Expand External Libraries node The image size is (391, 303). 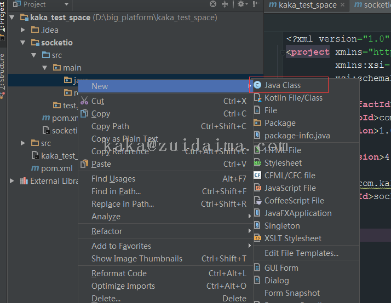12,180
